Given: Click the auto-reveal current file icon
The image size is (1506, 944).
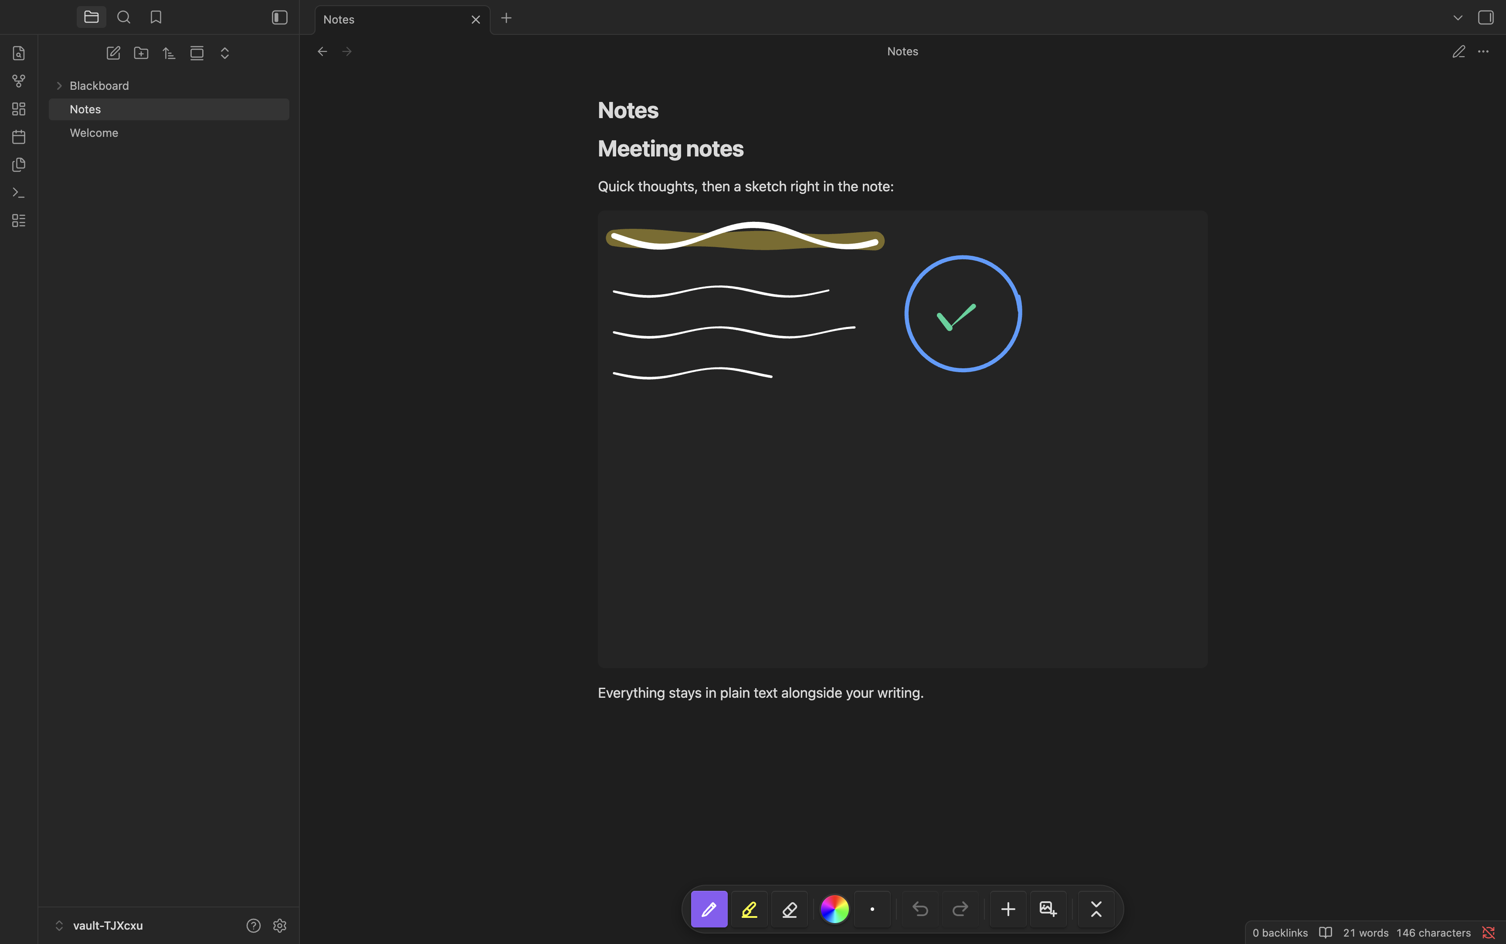Looking at the screenshot, I should pos(197,53).
